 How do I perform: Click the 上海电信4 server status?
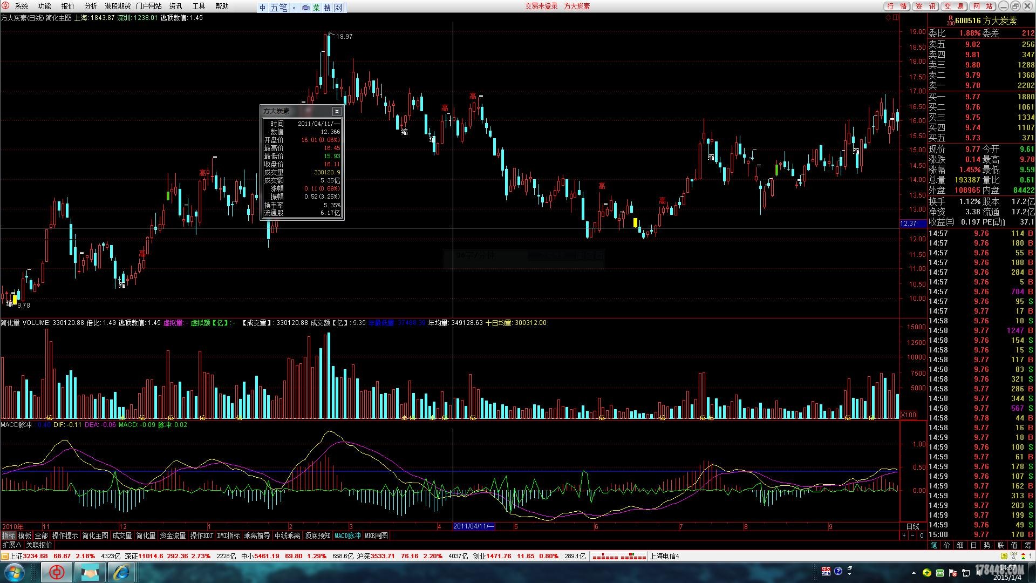pyautogui.click(x=664, y=556)
